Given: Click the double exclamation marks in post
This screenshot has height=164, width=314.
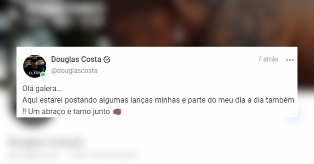Looking at the screenshot, I should (x=24, y=112).
